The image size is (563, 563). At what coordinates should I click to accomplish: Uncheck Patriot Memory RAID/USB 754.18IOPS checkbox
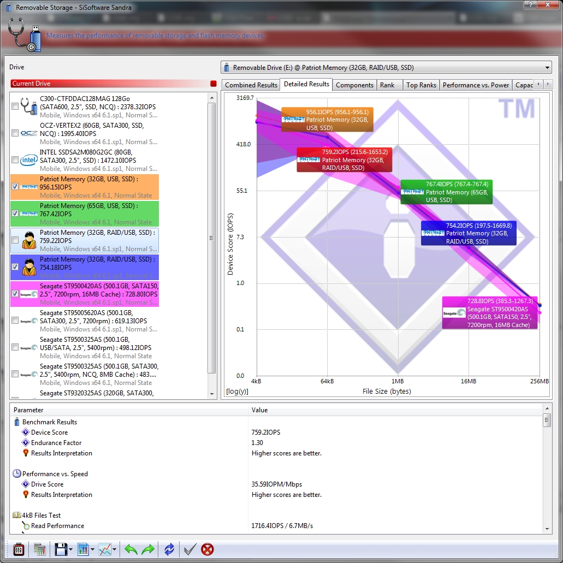pos(15,267)
